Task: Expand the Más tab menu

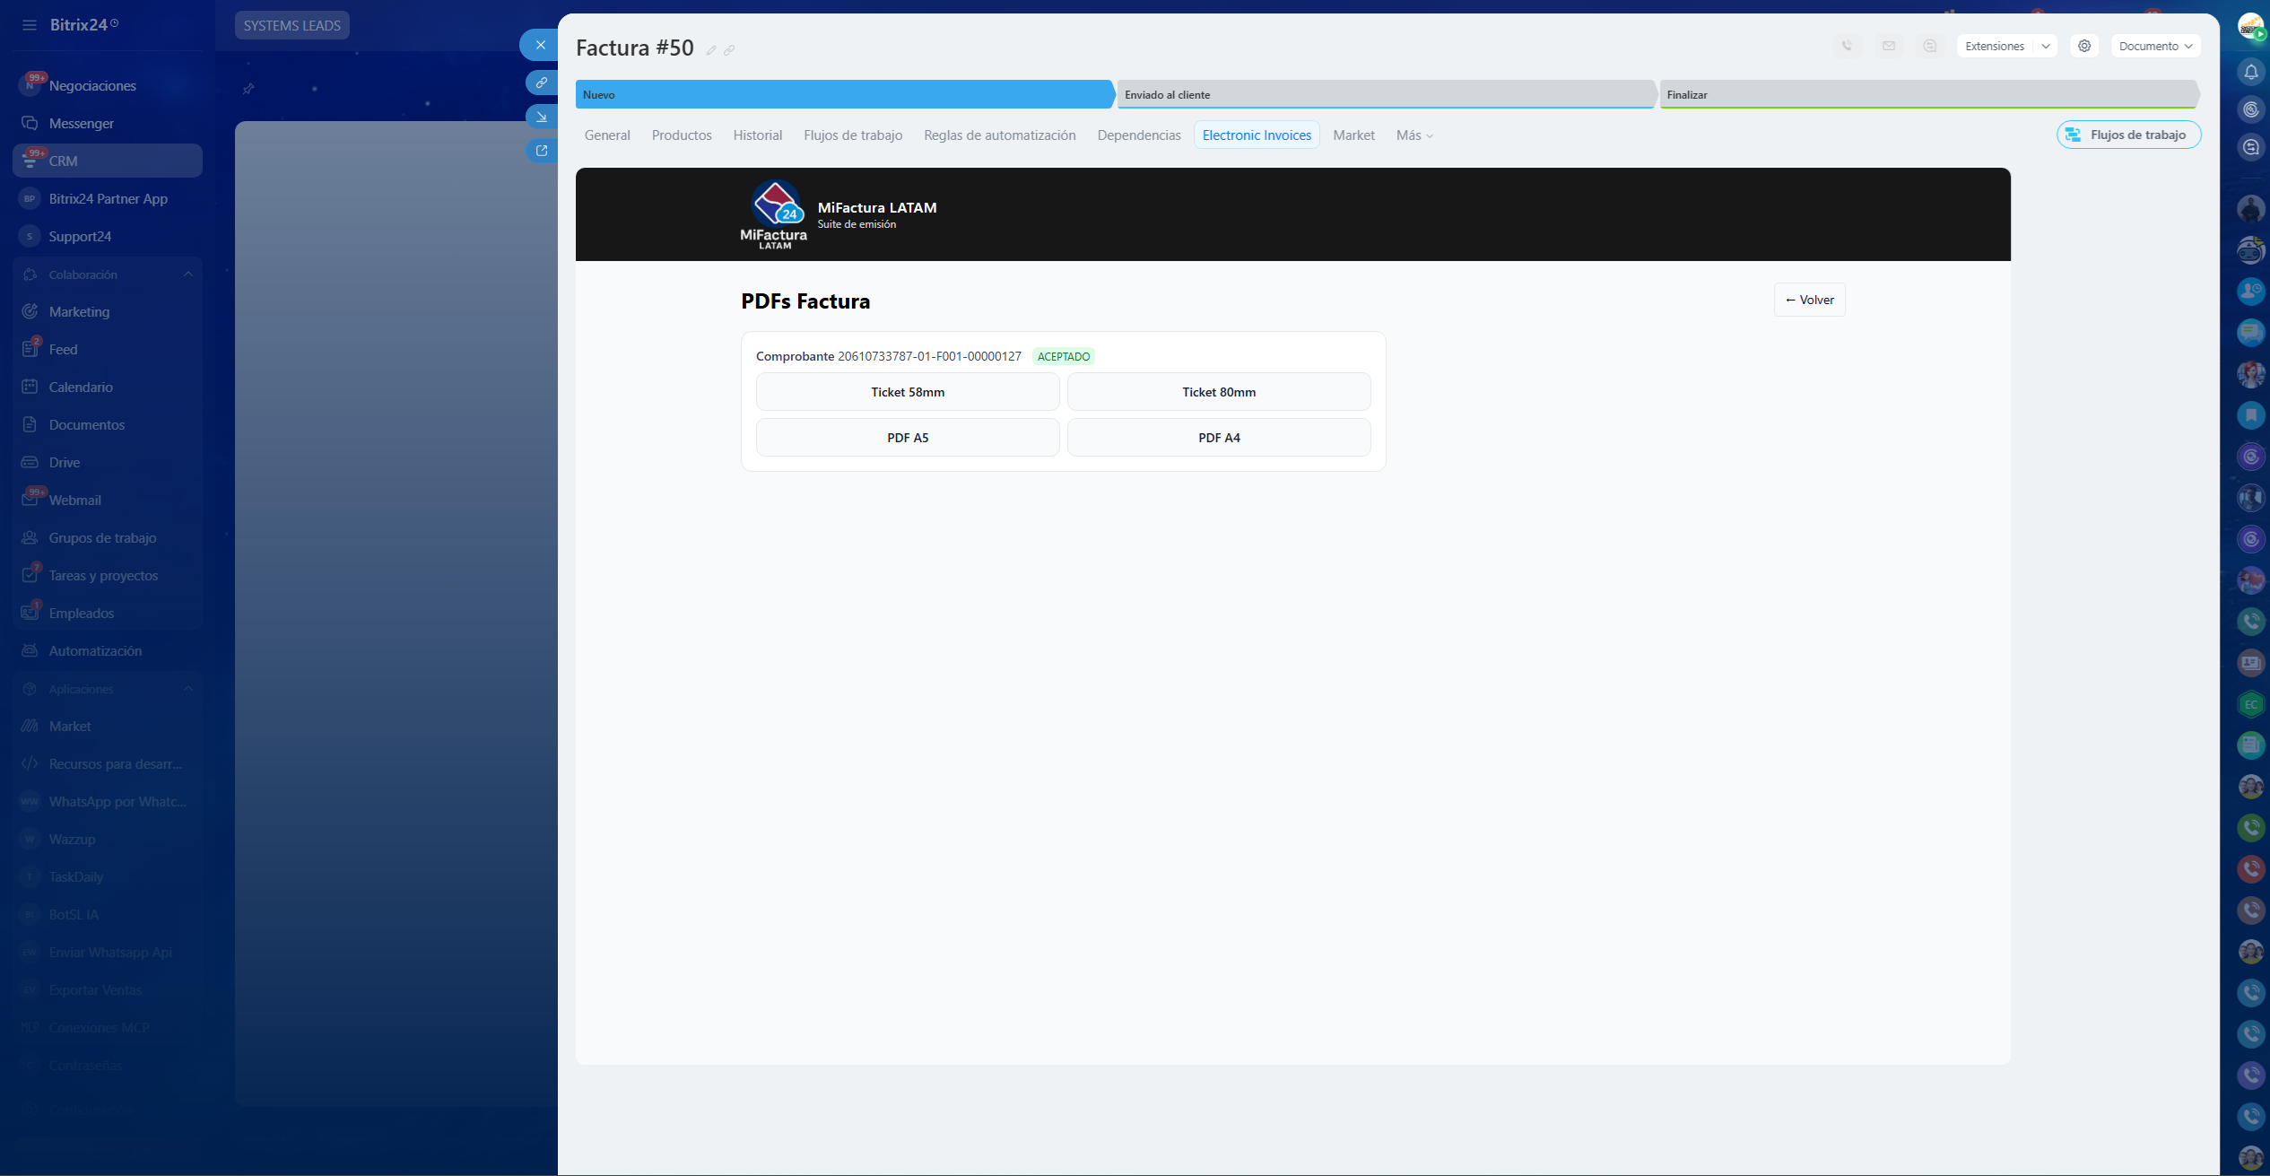Action: [1414, 135]
